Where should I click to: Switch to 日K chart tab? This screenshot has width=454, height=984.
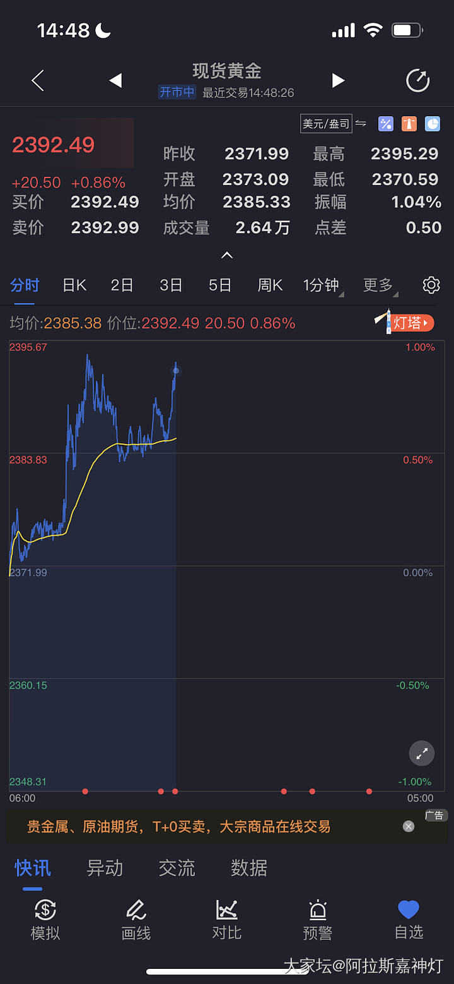point(74,285)
